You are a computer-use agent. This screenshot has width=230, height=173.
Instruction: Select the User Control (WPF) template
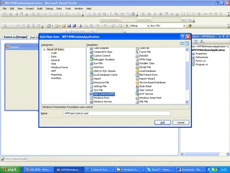(102, 94)
